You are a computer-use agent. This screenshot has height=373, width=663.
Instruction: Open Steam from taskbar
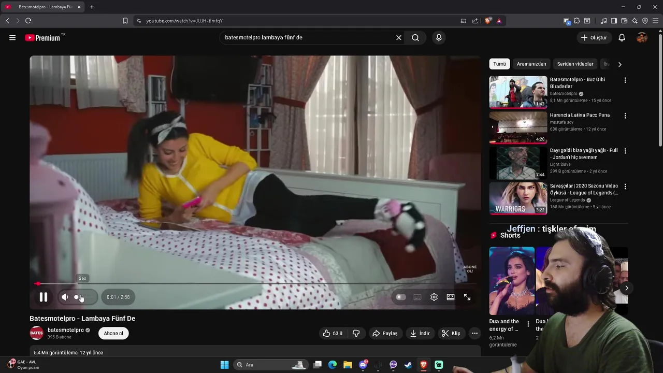pos(408,365)
